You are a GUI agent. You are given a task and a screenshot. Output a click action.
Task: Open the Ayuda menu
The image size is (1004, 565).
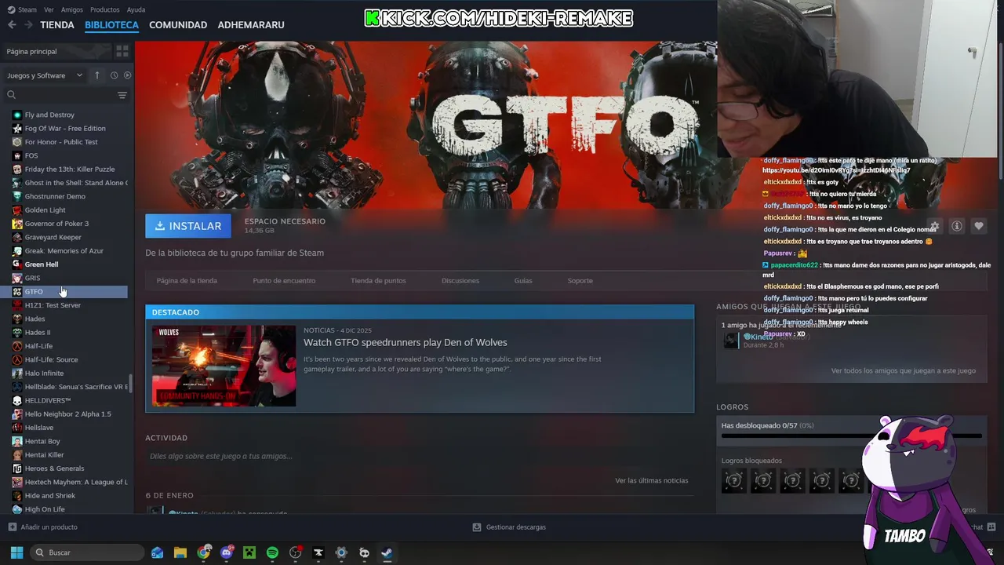click(136, 9)
